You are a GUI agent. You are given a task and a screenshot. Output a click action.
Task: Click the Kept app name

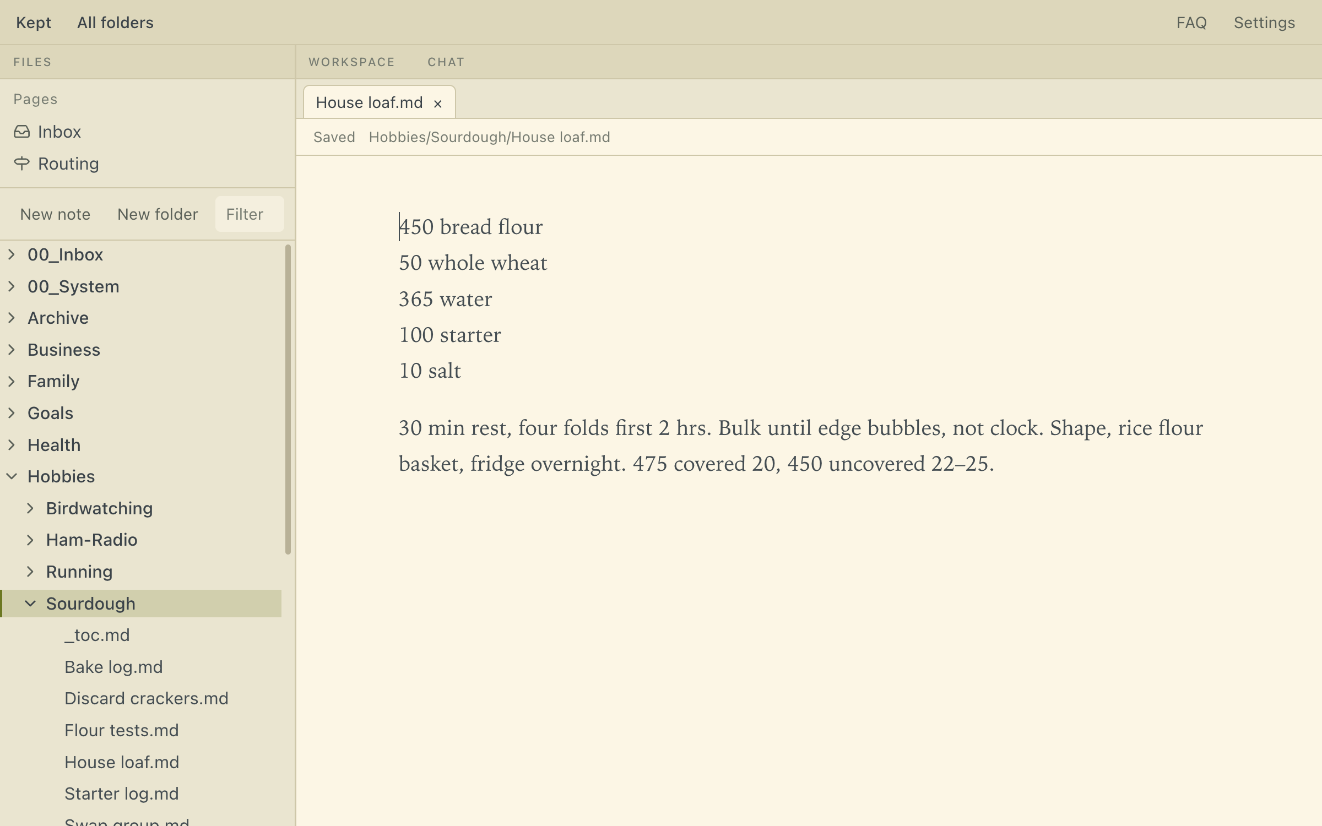(34, 23)
